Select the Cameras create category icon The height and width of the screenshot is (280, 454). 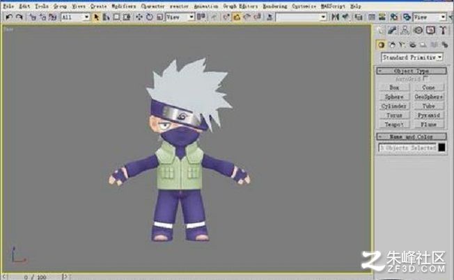(x=413, y=44)
